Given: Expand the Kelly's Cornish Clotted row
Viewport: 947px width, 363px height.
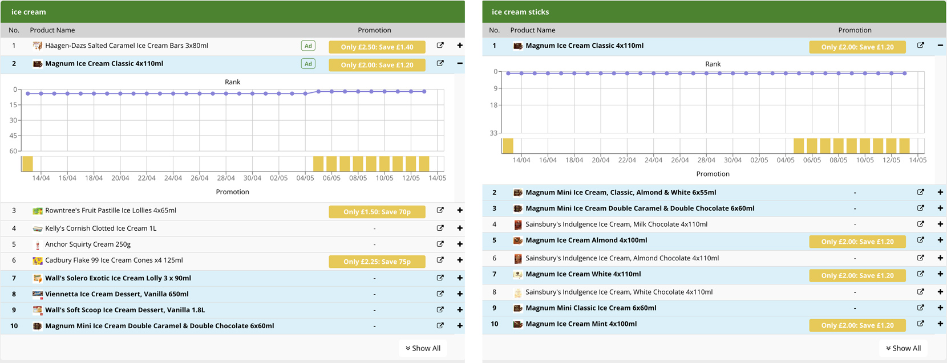Looking at the screenshot, I should [460, 228].
